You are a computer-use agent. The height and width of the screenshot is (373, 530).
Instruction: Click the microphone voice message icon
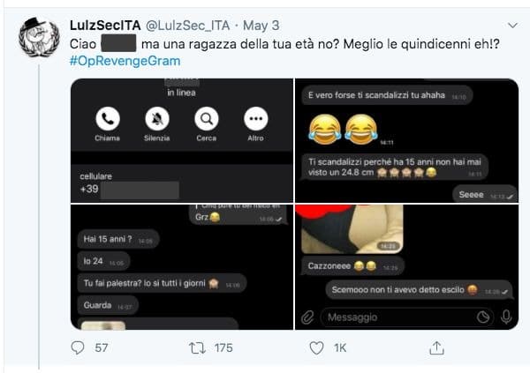coord(506,317)
